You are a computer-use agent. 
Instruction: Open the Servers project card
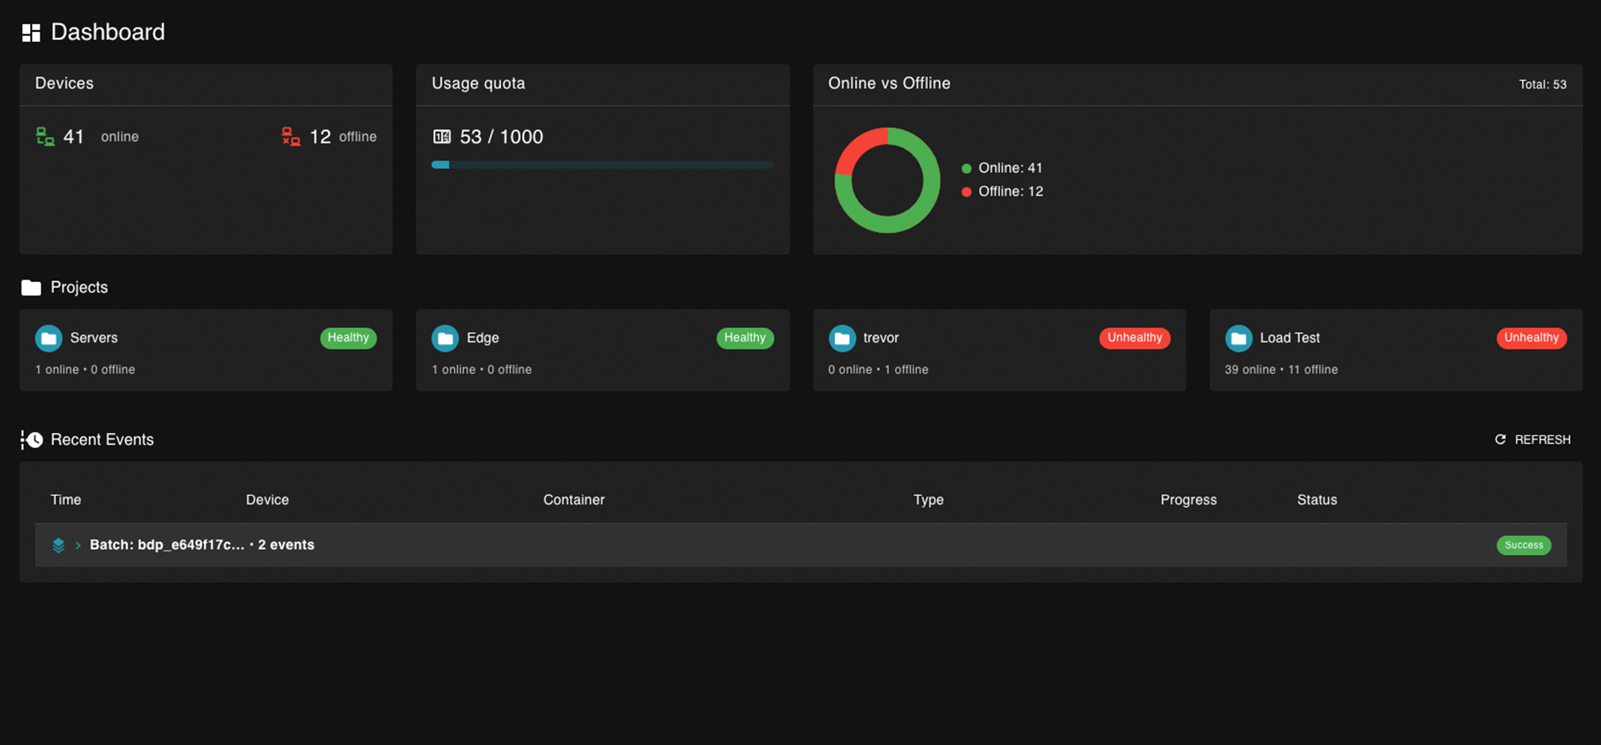pos(206,350)
